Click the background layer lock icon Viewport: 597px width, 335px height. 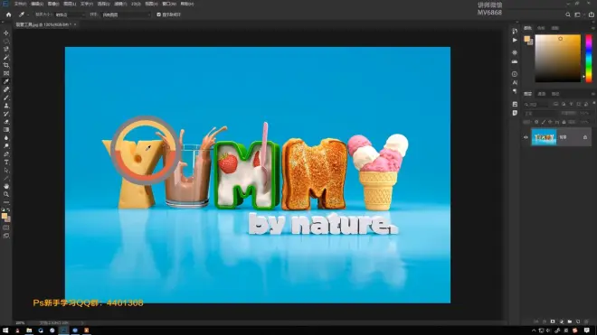585,137
